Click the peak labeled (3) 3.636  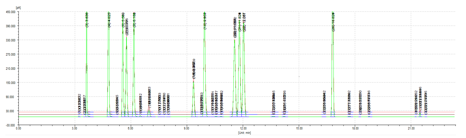87,20
